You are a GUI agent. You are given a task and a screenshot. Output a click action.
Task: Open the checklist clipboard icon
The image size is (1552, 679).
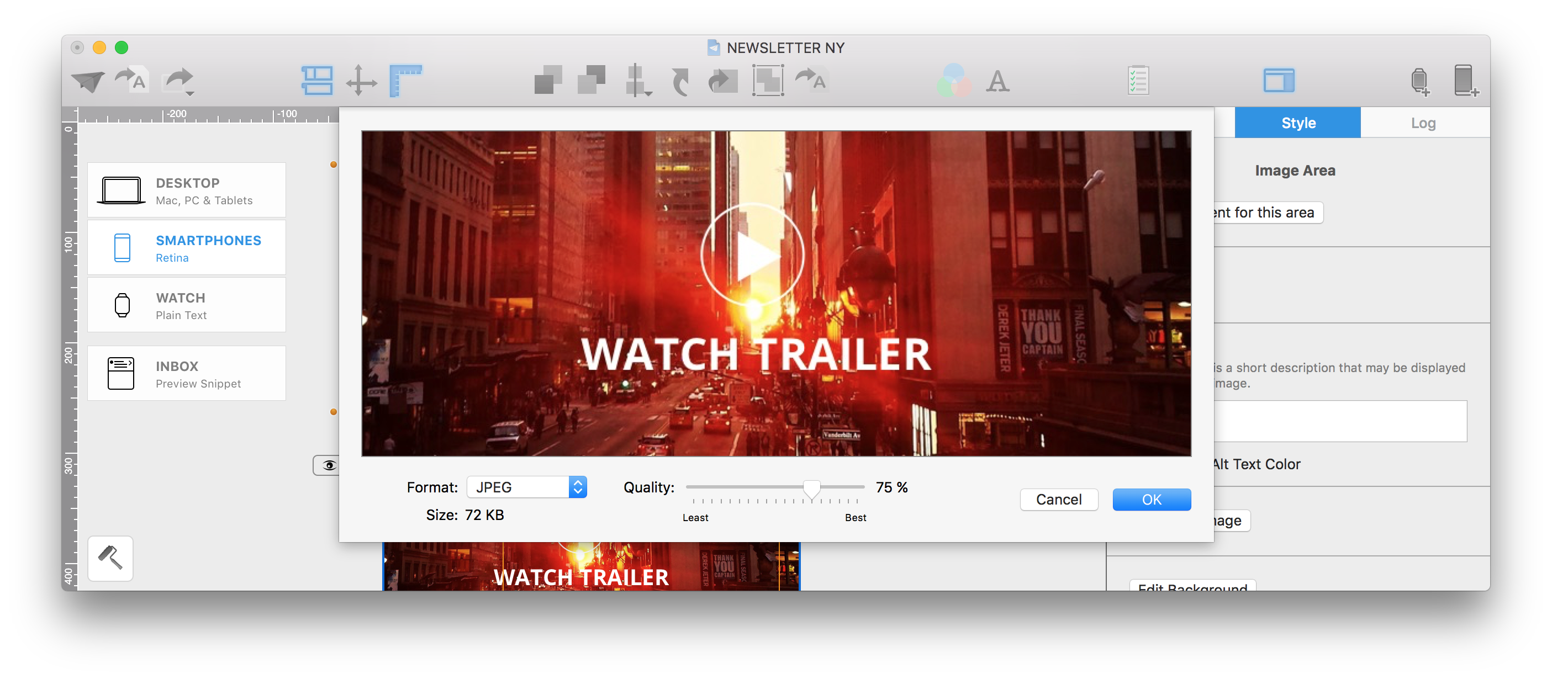pyautogui.click(x=1139, y=81)
